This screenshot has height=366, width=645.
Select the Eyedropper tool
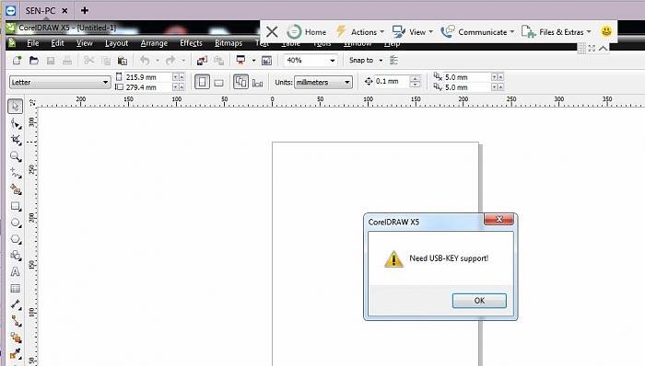tap(16, 354)
